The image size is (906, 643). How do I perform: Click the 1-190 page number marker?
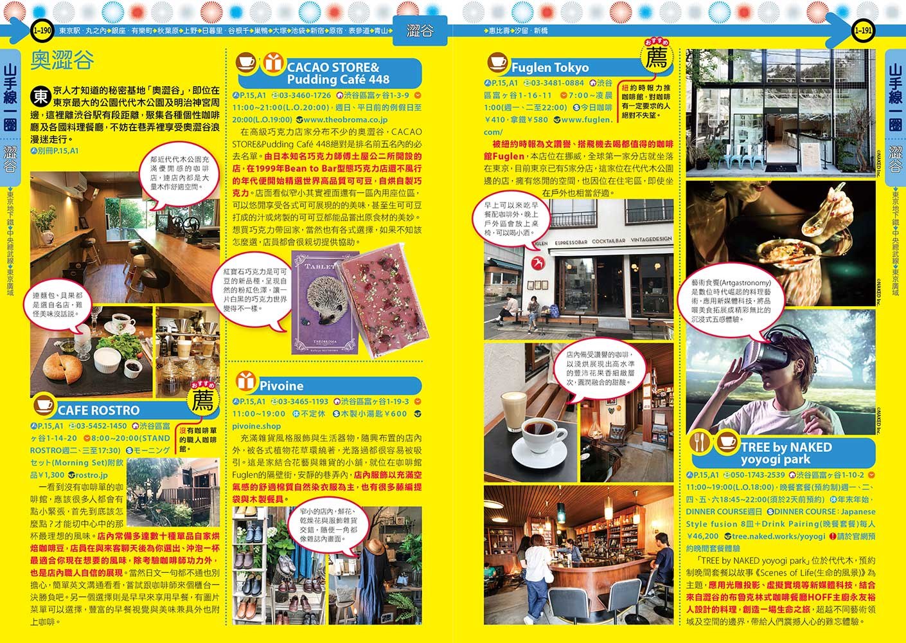pyautogui.click(x=42, y=30)
